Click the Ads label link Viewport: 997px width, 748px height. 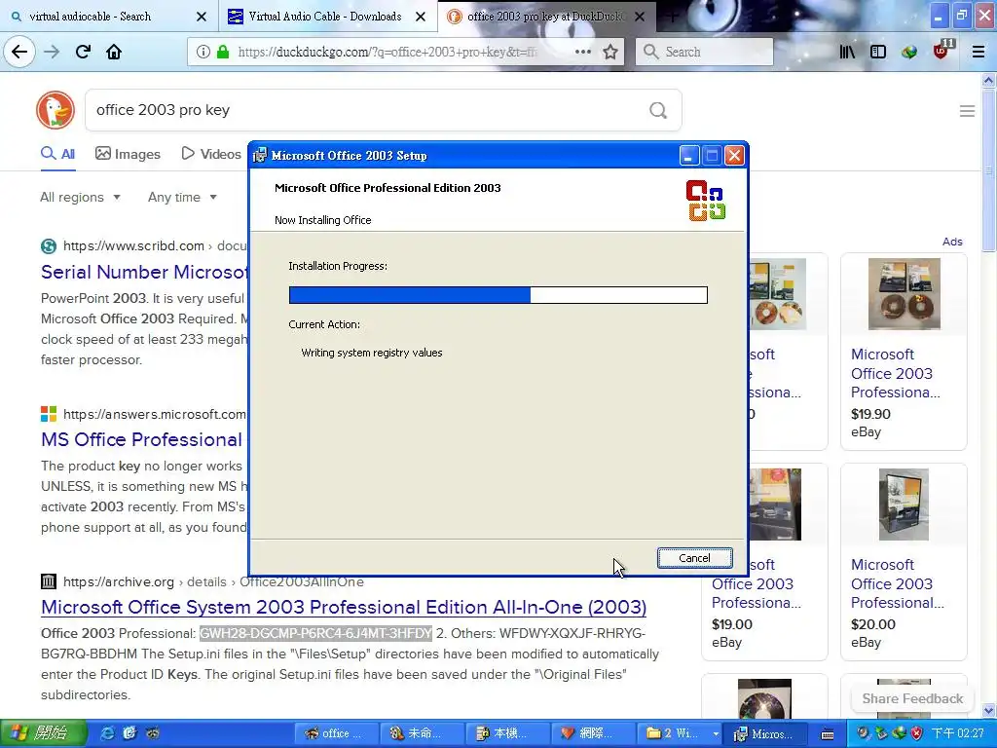952,242
